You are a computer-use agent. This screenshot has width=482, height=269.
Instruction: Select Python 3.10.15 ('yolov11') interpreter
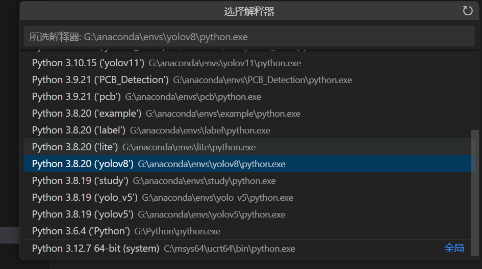pyautogui.click(x=249, y=63)
